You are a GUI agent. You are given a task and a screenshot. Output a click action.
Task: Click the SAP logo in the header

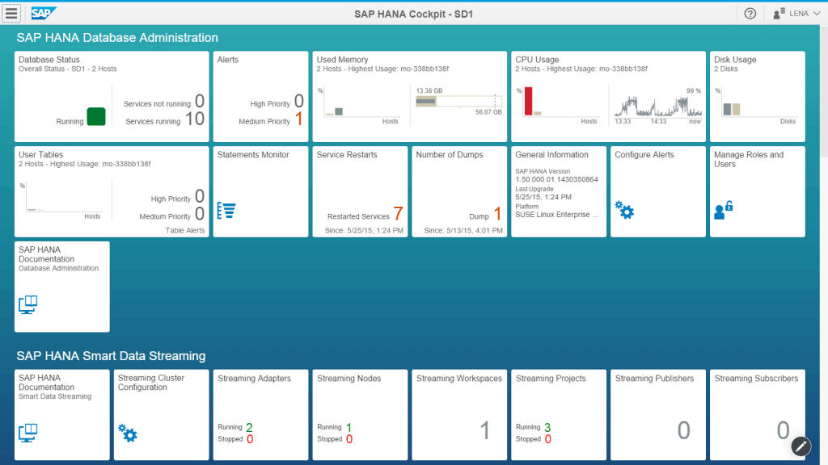(41, 13)
